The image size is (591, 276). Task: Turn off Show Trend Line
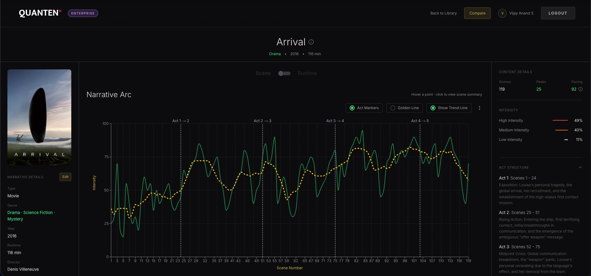coord(449,108)
